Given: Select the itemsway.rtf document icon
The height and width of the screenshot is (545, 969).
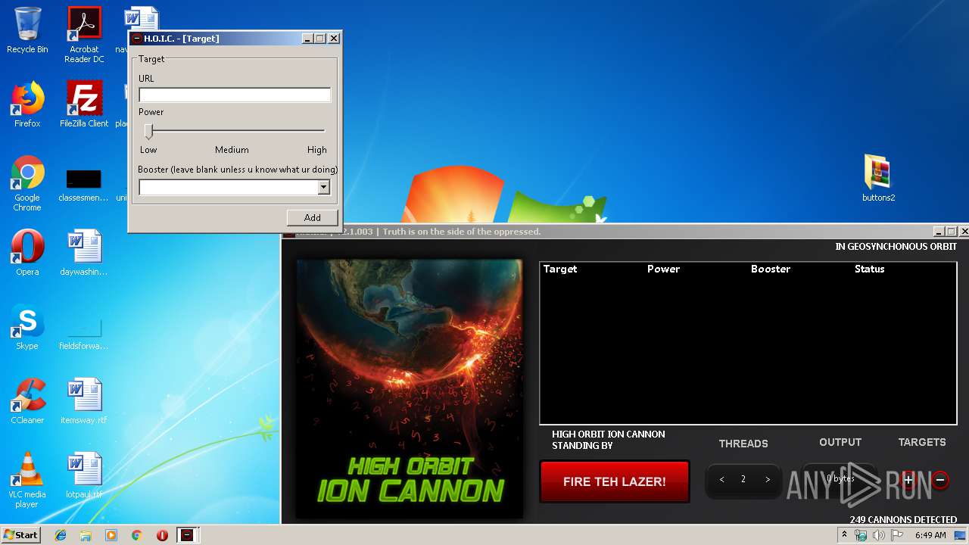Looking at the screenshot, I should point(83,400).
